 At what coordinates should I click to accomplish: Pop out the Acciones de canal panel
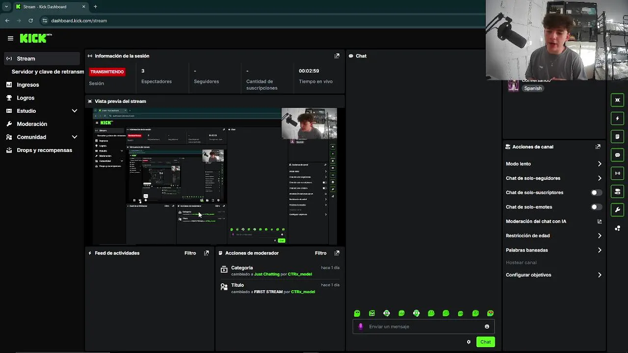pyautogui.click(x=598, y=147)
